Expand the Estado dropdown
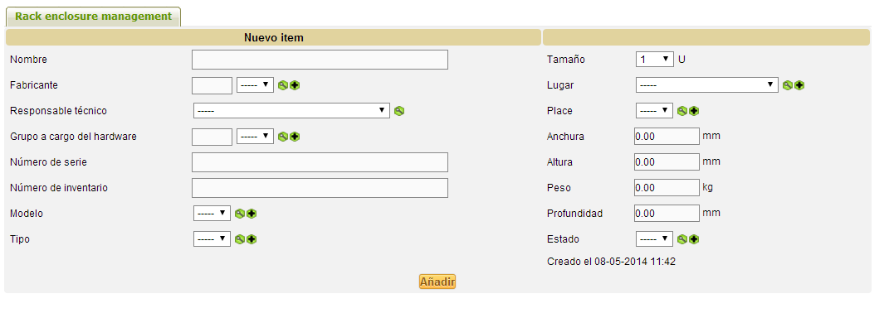This screenshot has height=313, width=889. 655,238
